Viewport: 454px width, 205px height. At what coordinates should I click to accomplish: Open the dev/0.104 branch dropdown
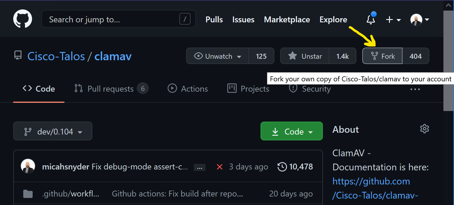(53, 131)
